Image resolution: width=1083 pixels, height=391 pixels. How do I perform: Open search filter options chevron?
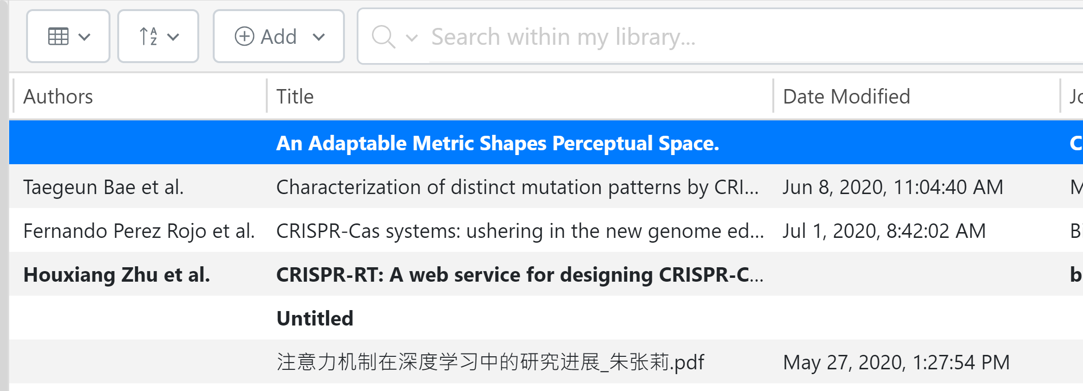(411, 38)
